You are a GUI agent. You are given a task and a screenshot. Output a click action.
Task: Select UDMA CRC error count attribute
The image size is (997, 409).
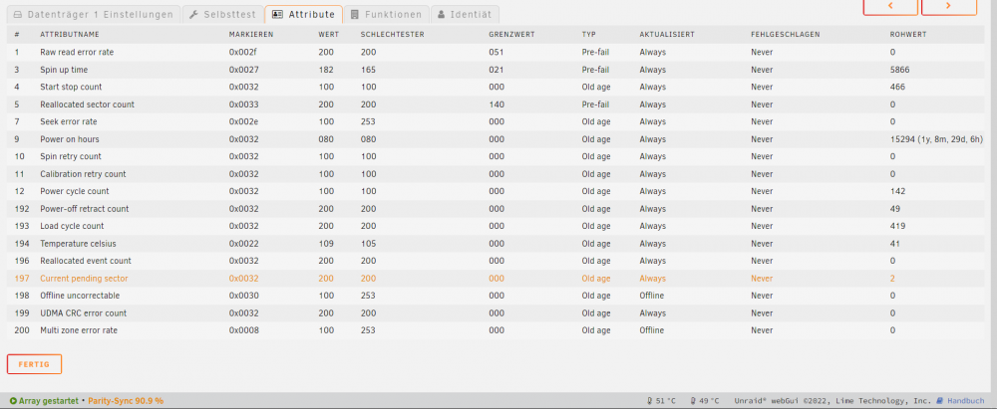(x=84, y=313)
